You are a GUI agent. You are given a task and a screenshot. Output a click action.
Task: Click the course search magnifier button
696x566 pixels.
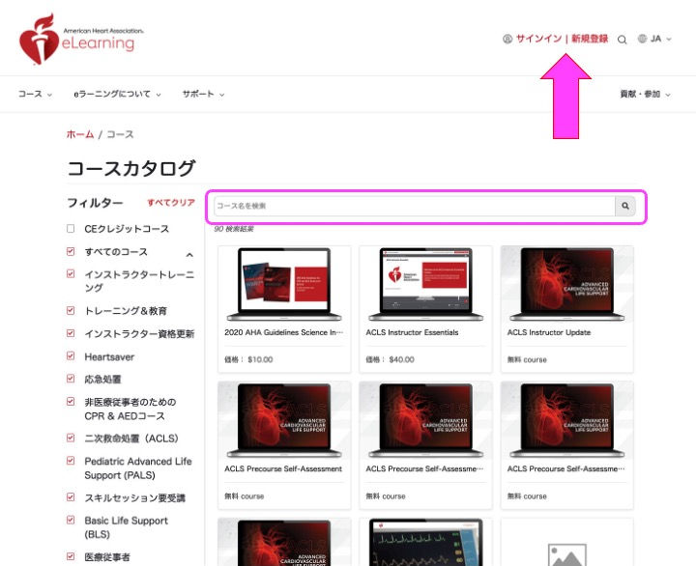[x=625, y=206]
